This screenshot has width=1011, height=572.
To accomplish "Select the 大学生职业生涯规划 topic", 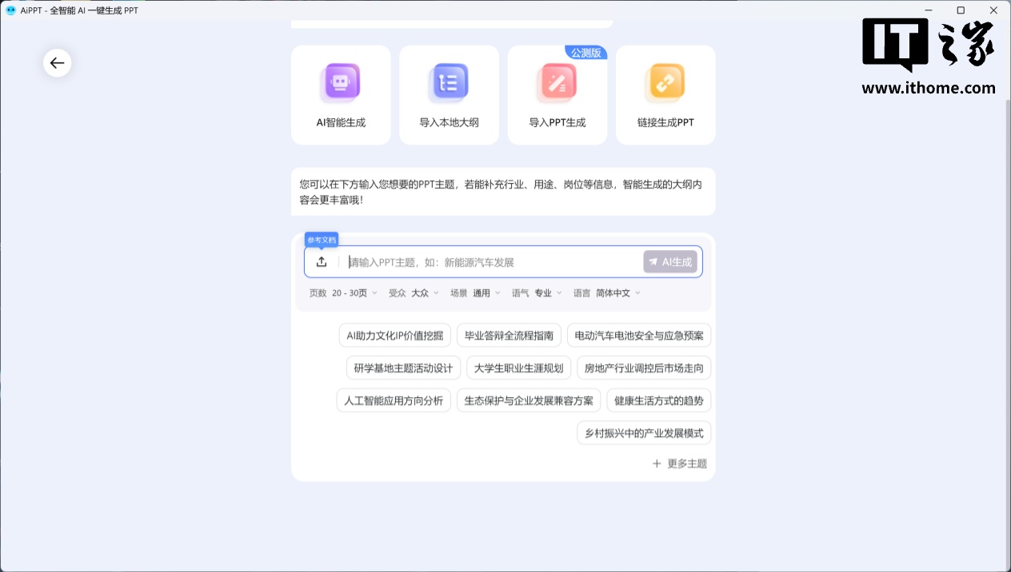I will click(x=518, y=368).
